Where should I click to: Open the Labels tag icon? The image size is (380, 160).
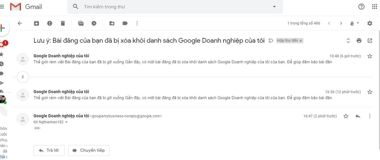125,23
